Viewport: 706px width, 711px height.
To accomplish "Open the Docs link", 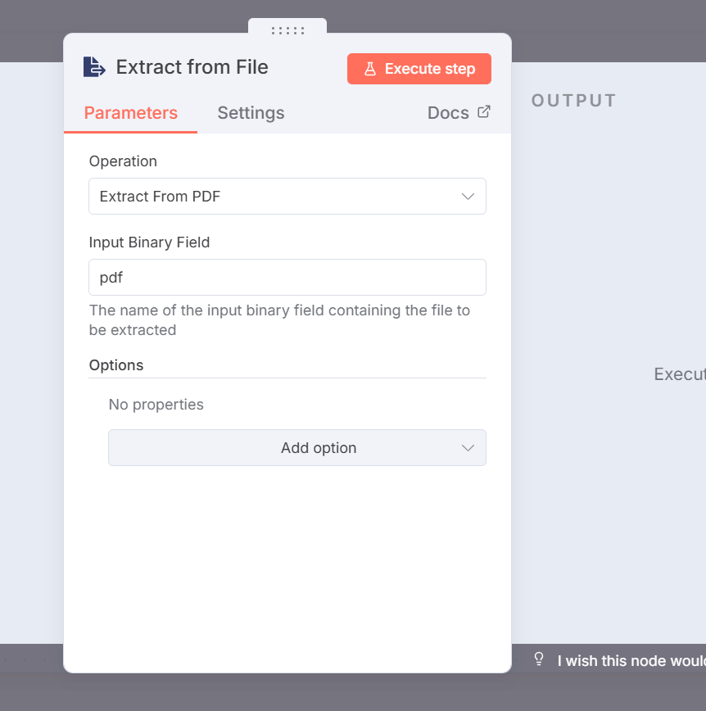I will pos(448,113).
